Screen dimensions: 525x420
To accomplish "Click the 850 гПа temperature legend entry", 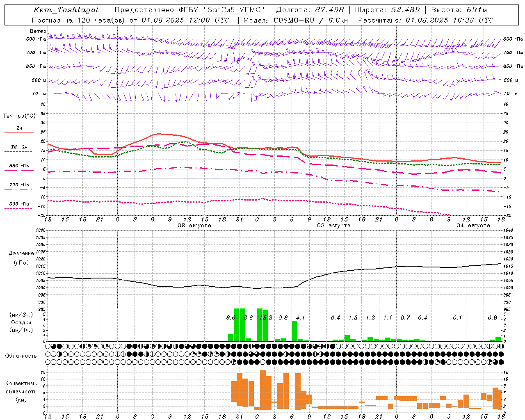I will point(19,166).
